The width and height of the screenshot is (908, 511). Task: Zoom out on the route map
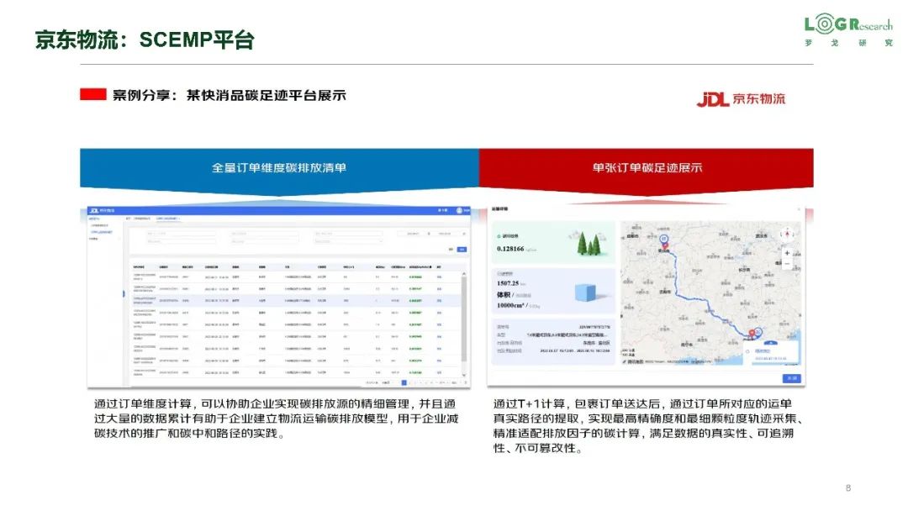787,264
